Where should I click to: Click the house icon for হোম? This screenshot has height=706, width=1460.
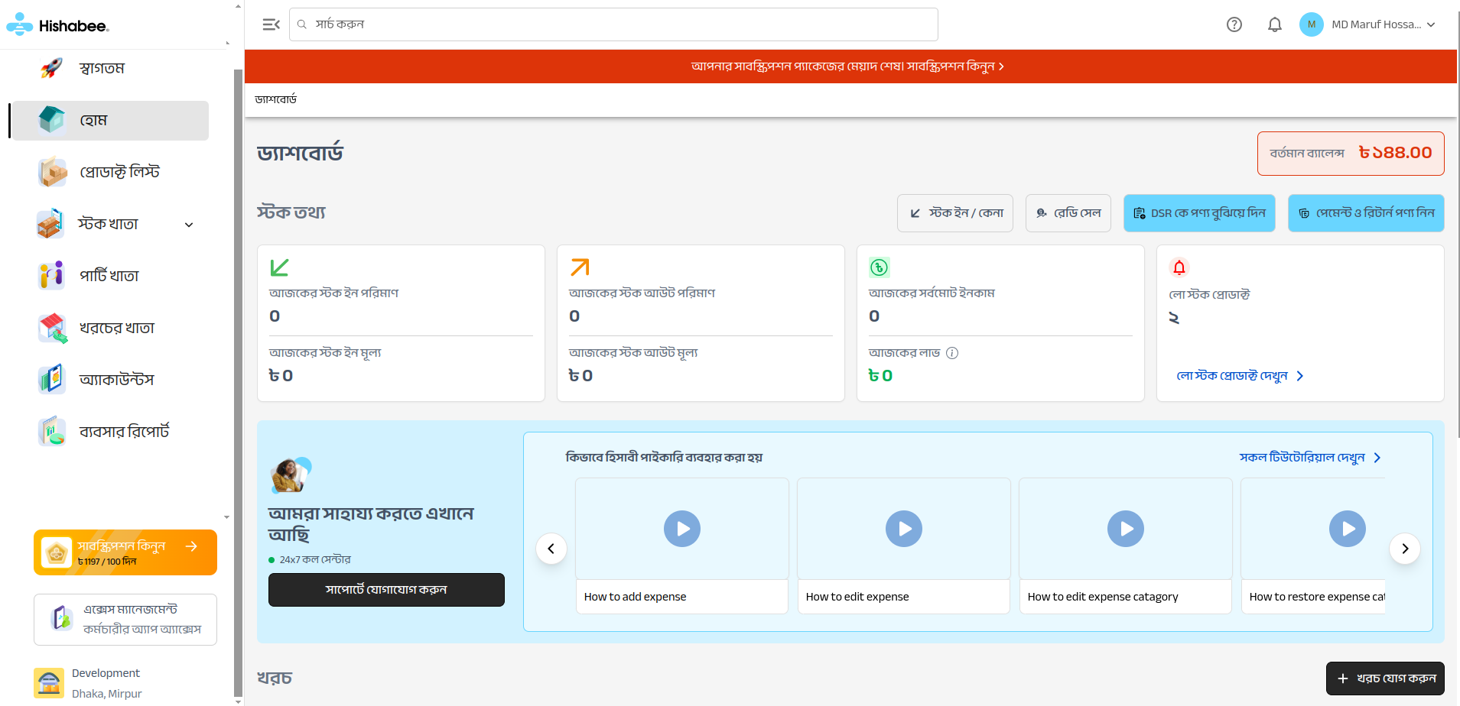[52, 120]
